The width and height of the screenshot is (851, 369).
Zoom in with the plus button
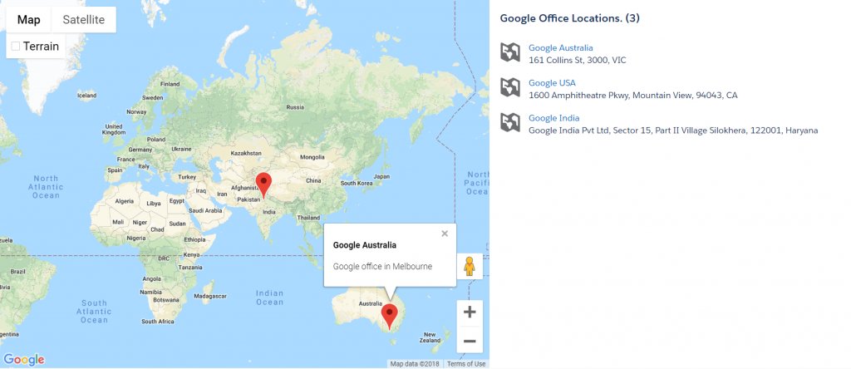470,312
